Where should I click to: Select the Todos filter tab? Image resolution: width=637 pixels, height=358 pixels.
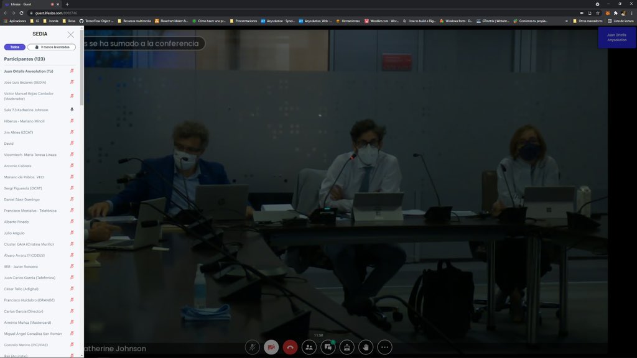[15, 47]
